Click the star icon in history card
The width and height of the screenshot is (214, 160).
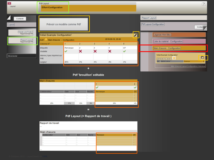pos(174,58)
